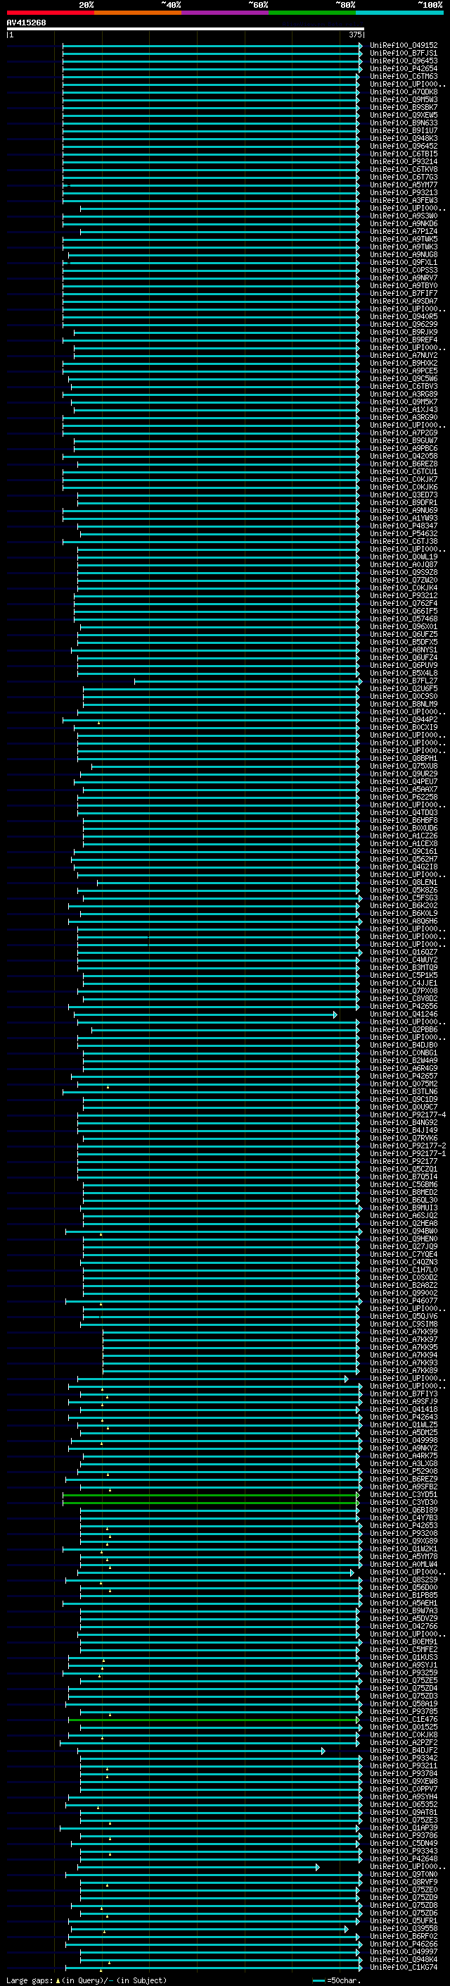Click the cyan ~100% identity legend segment
This screenshot has width=450, height=1986.
(x=399, y=13)
